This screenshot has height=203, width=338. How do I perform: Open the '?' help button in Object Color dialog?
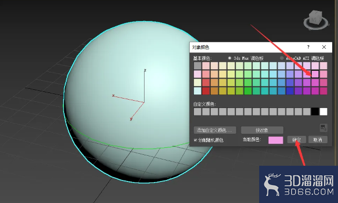pos(308,47)
